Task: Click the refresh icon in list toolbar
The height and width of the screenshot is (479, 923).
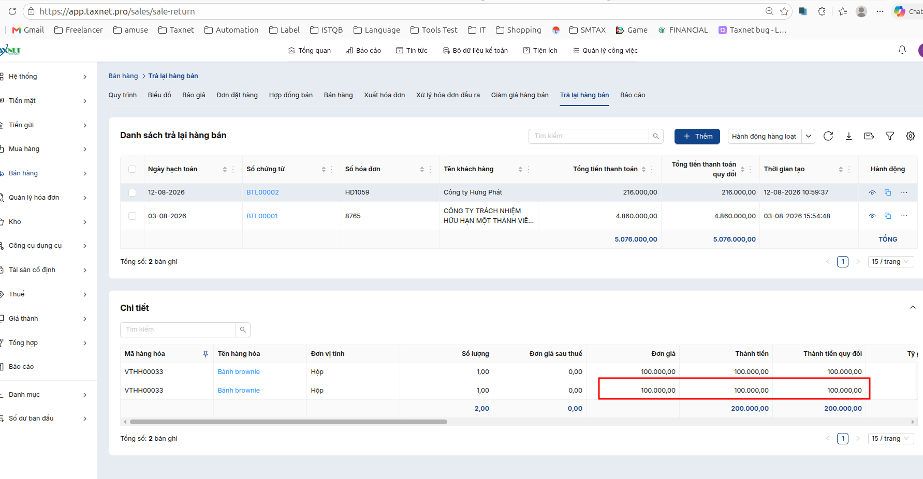Action: click(x=828, y=136)
